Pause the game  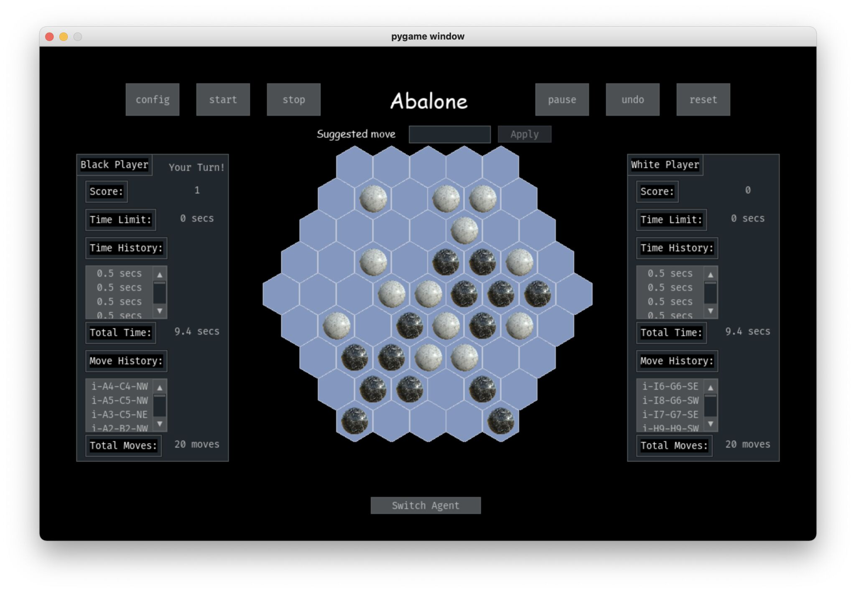coord(562,99)
